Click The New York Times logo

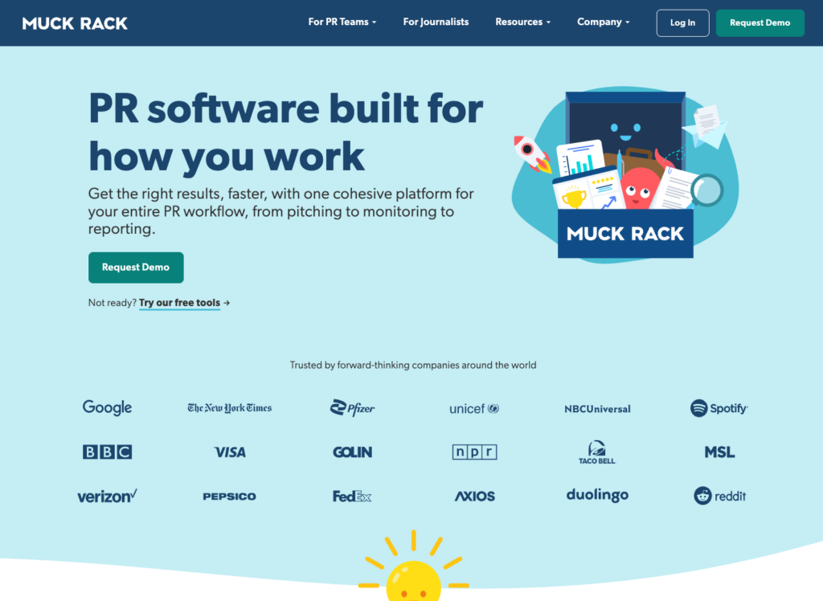click(229, 408)
